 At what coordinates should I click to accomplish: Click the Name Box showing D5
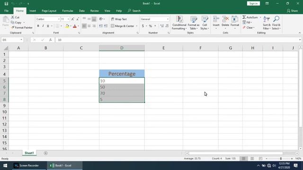click(x=12, y=40)
